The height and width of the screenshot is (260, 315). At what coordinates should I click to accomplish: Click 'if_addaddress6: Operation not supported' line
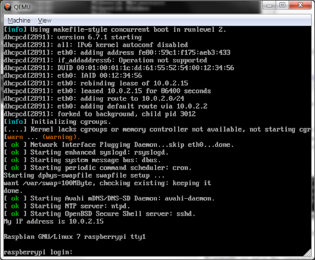pos(105,60)
